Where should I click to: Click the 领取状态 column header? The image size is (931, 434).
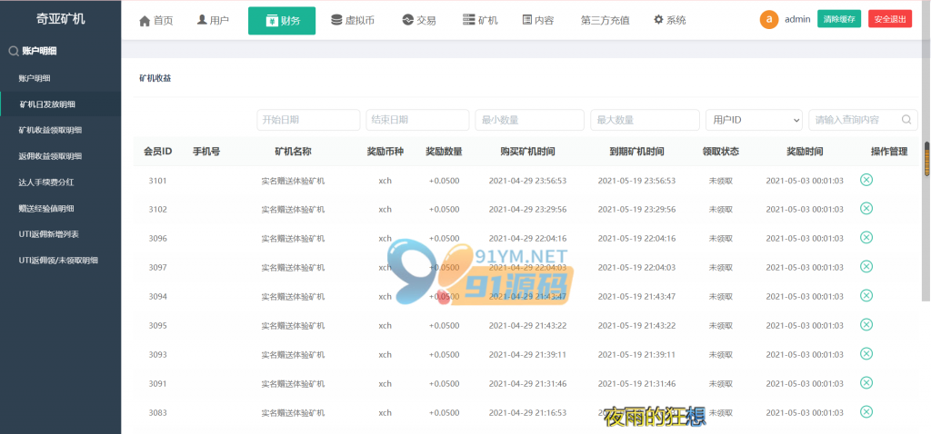(x=721, y=152)
